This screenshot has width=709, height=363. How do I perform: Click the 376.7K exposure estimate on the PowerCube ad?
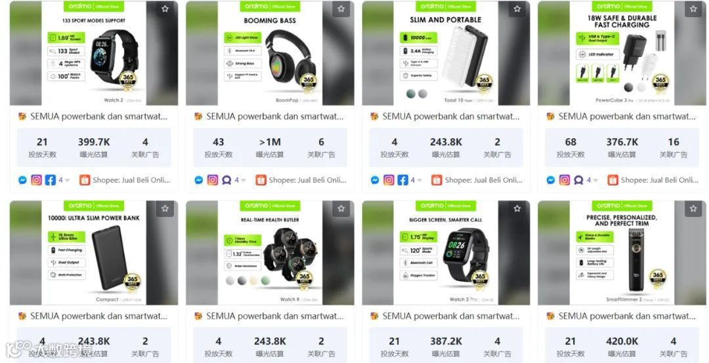coord(622,142)
